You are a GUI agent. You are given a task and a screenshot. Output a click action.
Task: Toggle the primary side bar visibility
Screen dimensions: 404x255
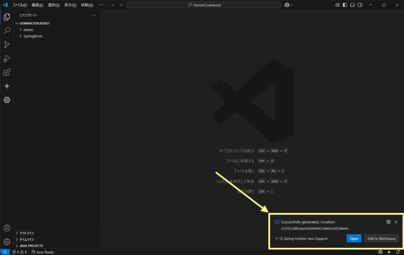point(345,5)
